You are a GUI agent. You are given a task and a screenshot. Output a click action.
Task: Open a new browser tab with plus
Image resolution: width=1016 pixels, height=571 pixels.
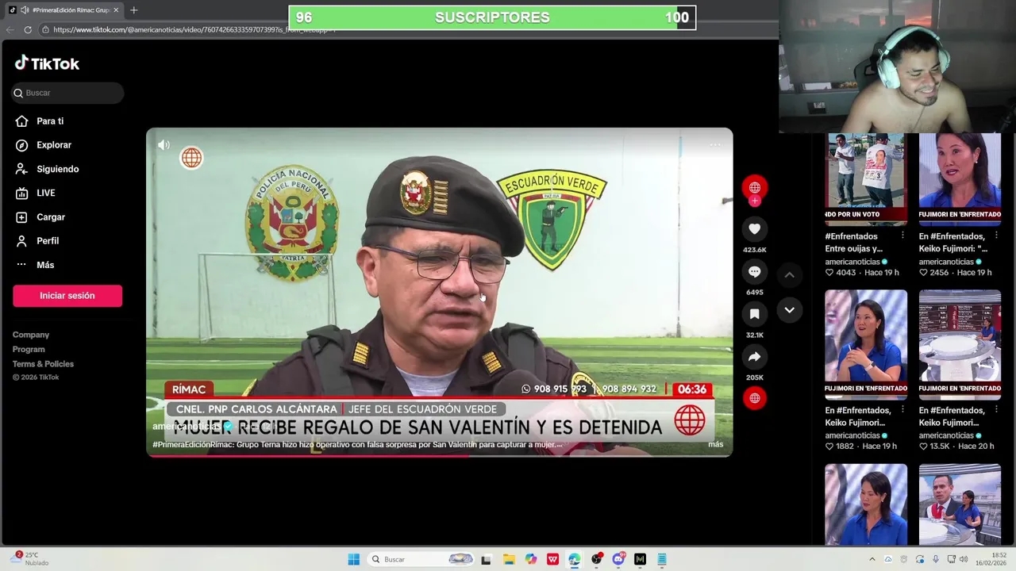pos(133,10)
